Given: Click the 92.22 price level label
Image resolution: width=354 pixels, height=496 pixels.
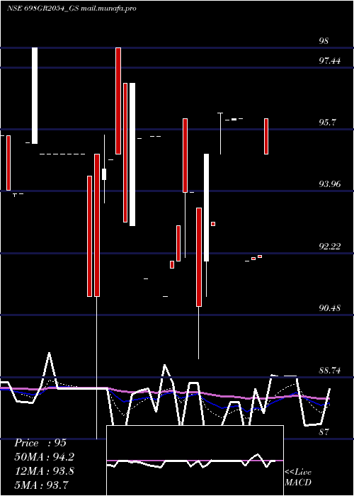Looking at the screenshot, I should click(x=330, y=247).
